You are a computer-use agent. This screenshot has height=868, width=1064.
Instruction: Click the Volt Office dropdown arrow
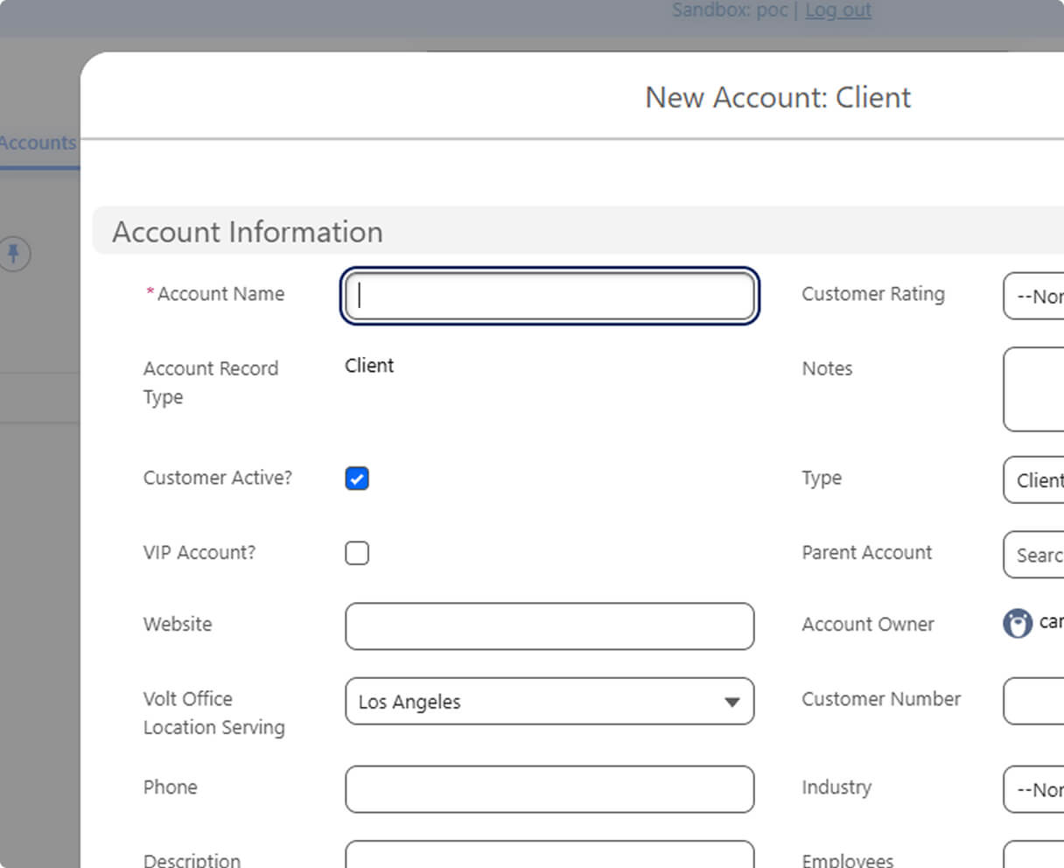pos(731,702)
